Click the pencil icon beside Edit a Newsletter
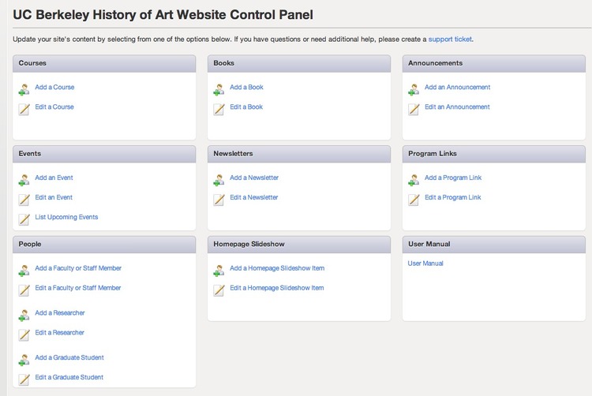 click(x=219, y=200)
